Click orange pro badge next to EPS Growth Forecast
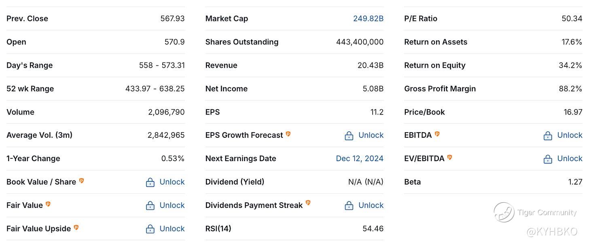Image resolution: width=589 pixels, height=245 pixels. (x=288, y=134)
